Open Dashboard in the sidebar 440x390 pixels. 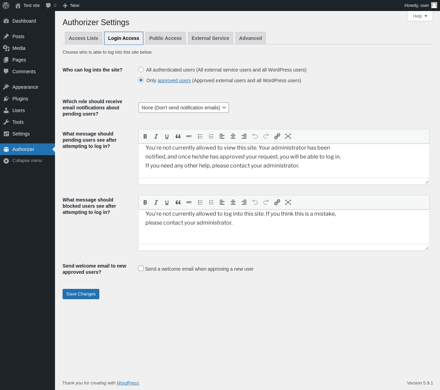pyautogui.click(x=27, y=21)
